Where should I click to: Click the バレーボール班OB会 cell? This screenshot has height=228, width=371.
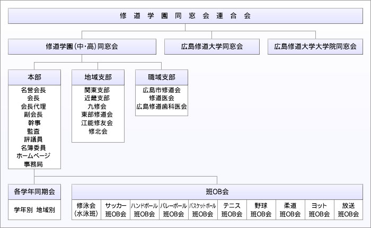(174, 210)
